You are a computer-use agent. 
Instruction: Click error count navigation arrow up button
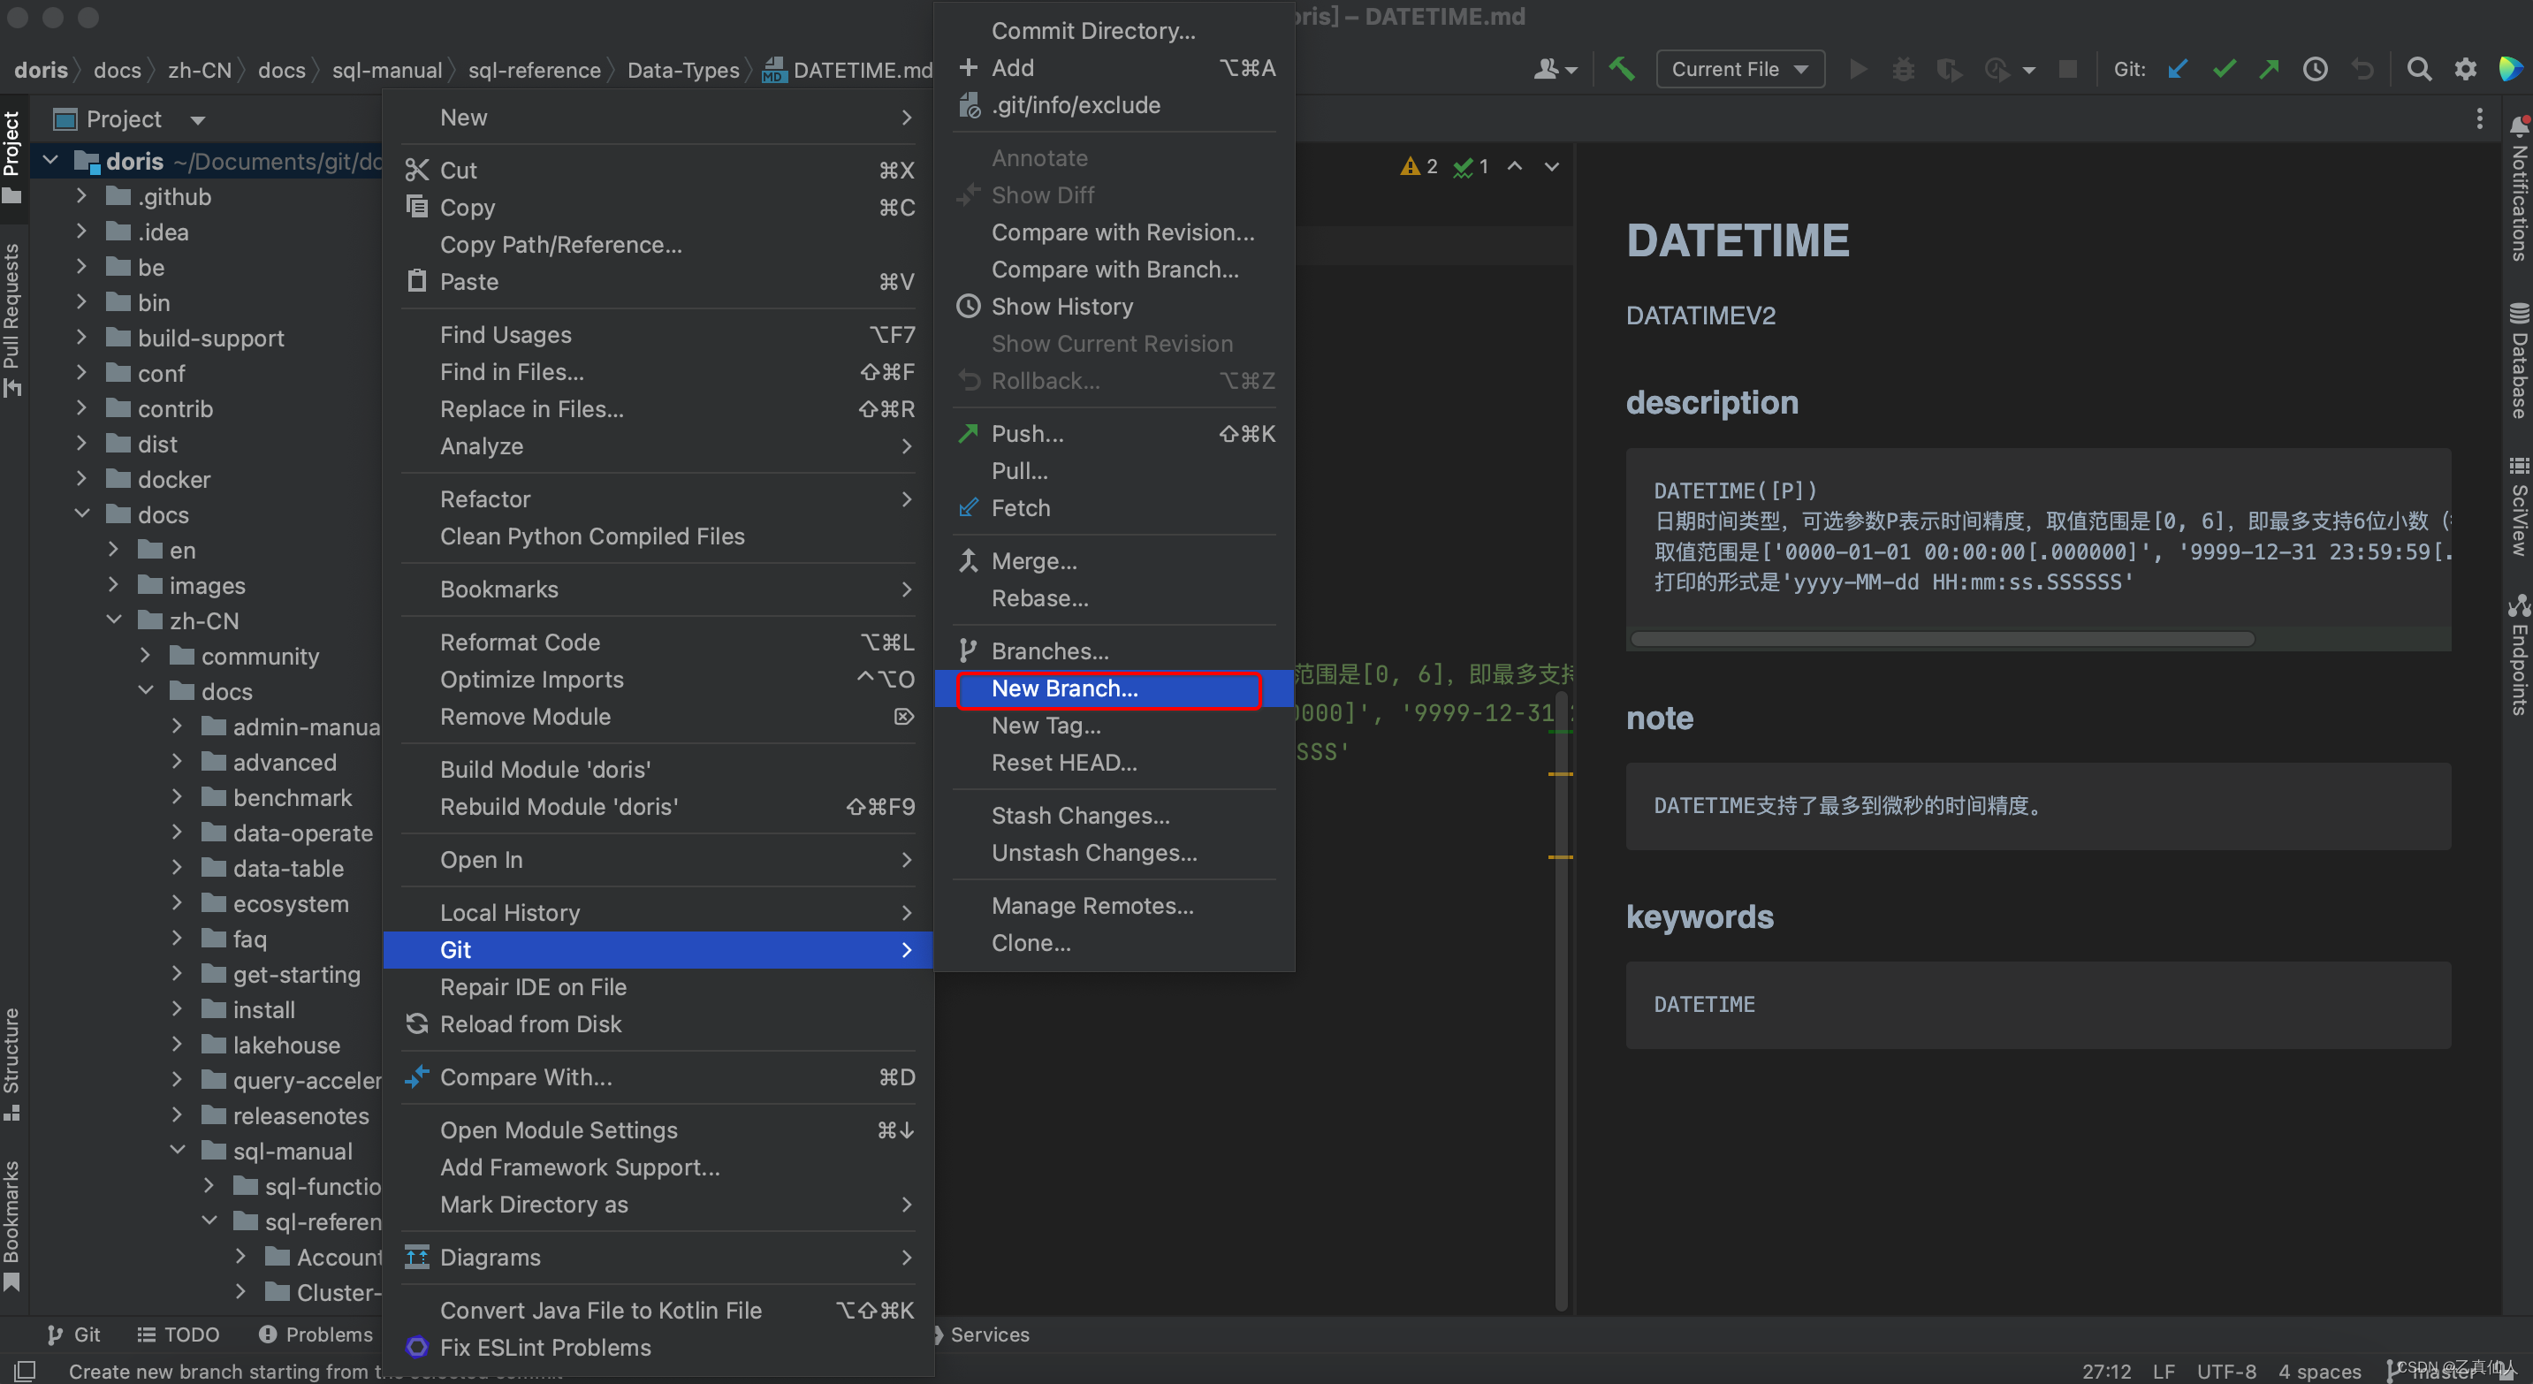(x=1516, y=165)
